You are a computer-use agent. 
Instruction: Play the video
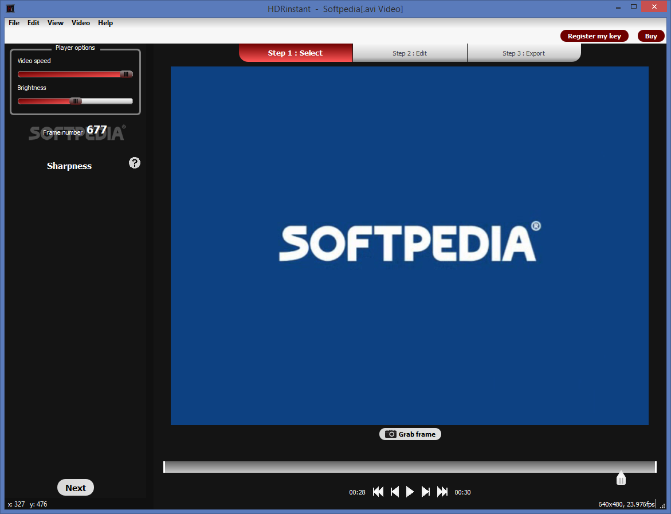tap(410, 492)
